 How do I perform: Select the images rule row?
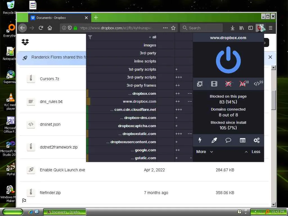click(139, 45)
